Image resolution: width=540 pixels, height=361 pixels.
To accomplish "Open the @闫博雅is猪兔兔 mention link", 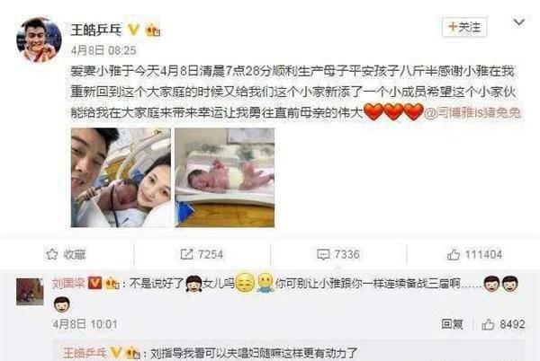I will 472,112.
